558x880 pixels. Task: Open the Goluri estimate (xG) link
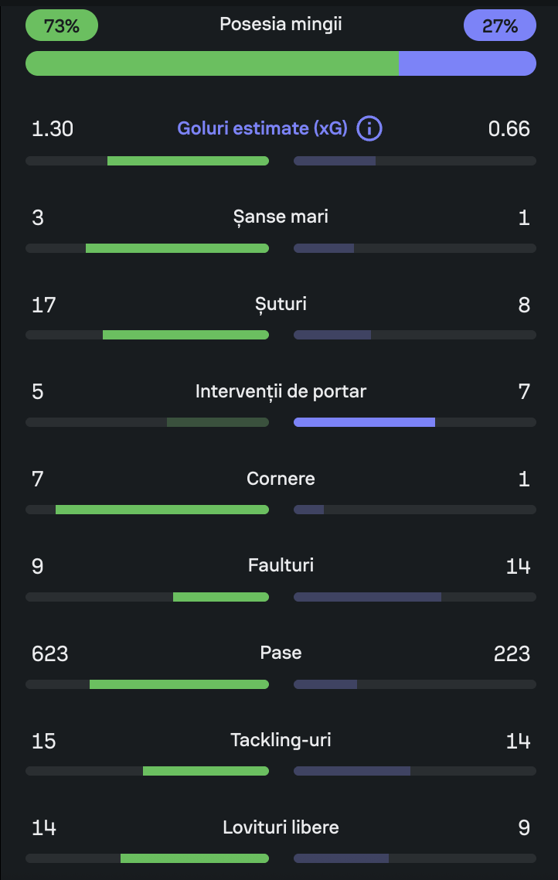point(262,128)
